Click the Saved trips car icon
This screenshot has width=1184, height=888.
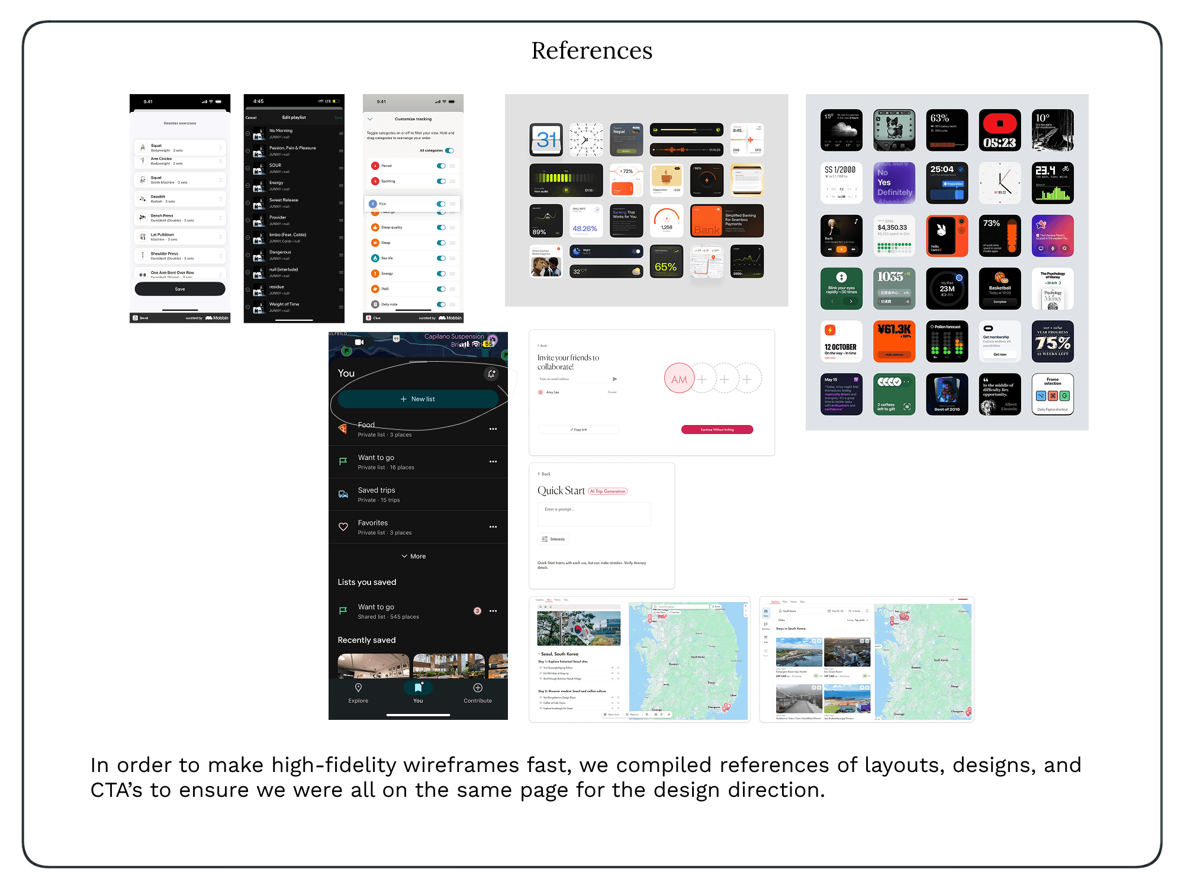click(343, 494)
